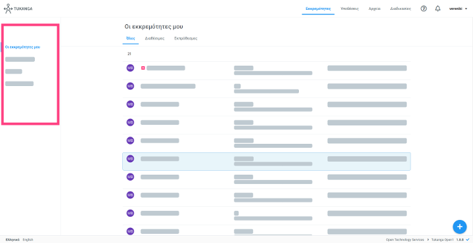
Task: Open the Αρχεία top menu
Action: 374,9
